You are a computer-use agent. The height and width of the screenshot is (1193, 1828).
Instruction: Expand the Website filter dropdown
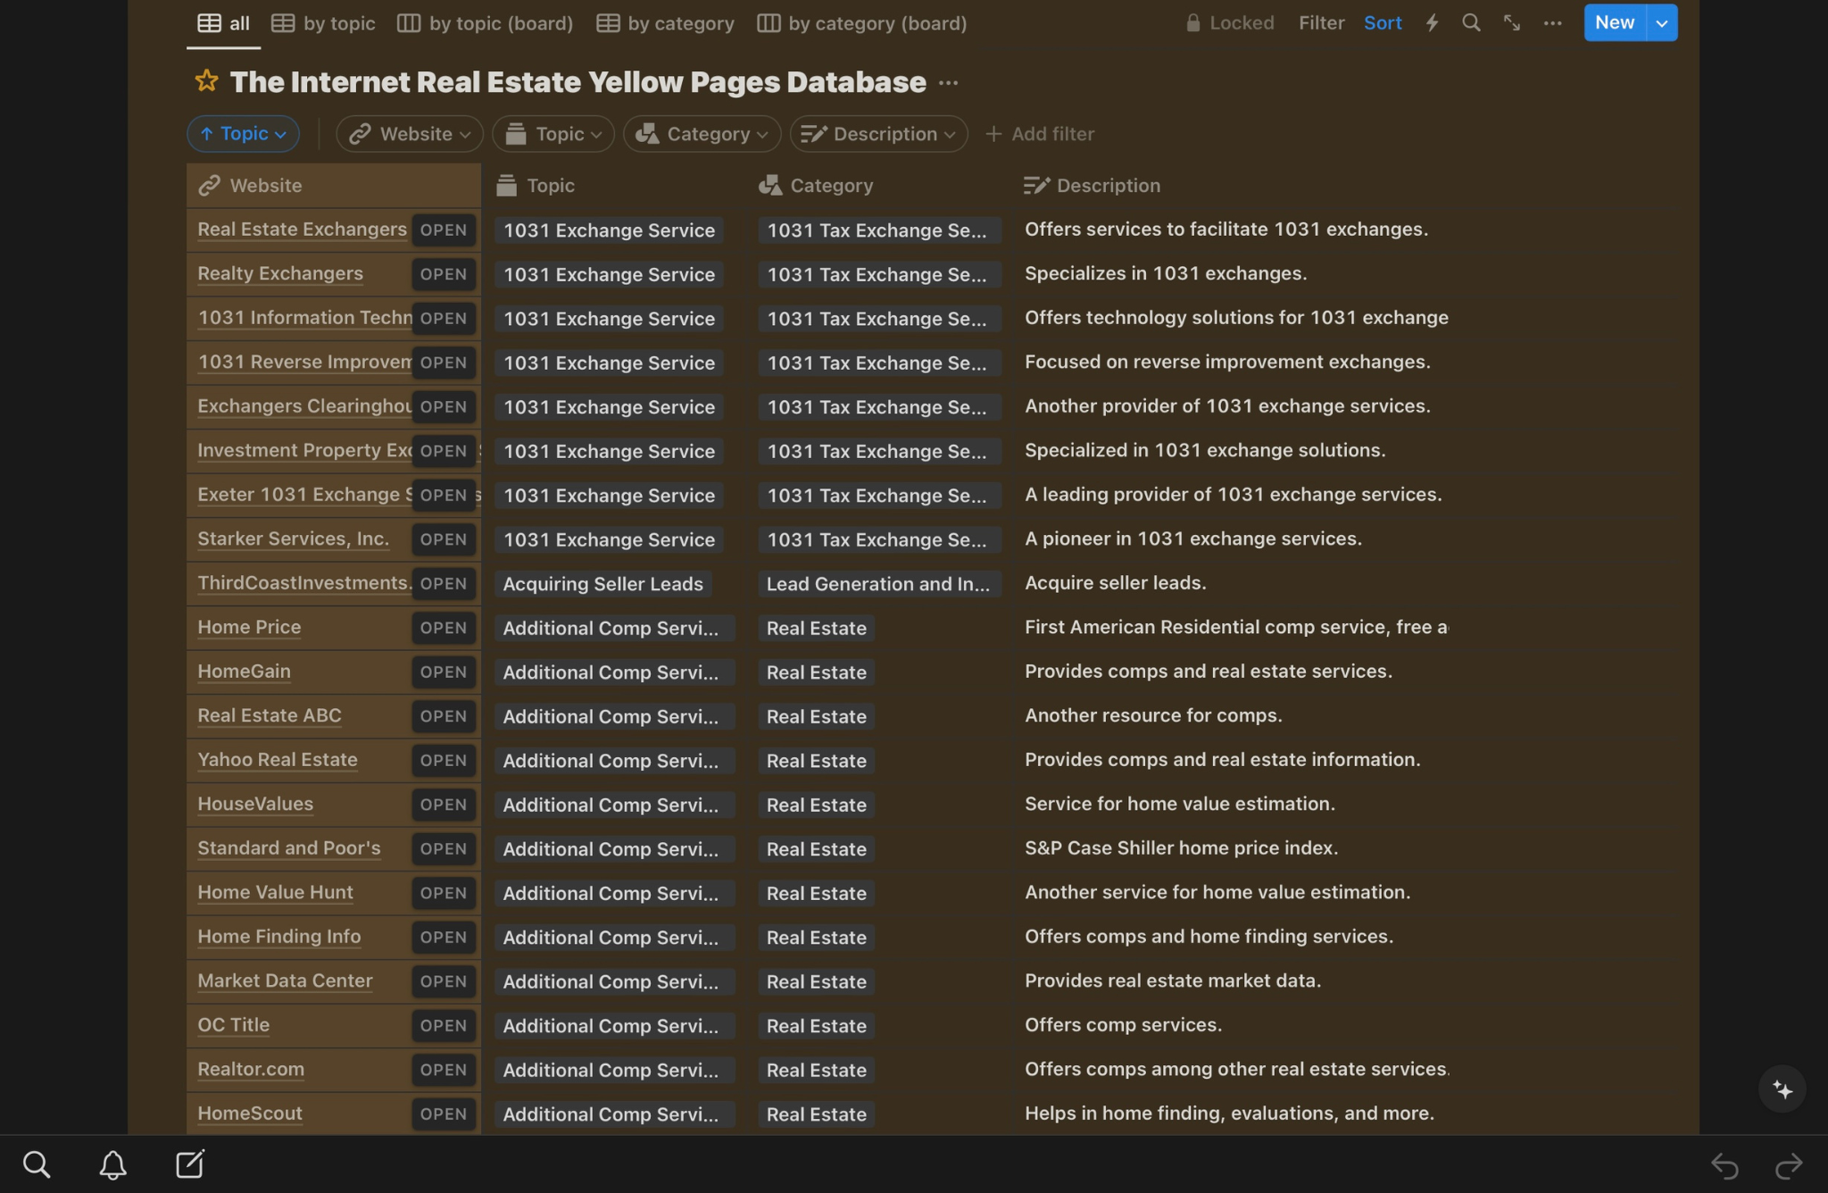coord(410,134)
